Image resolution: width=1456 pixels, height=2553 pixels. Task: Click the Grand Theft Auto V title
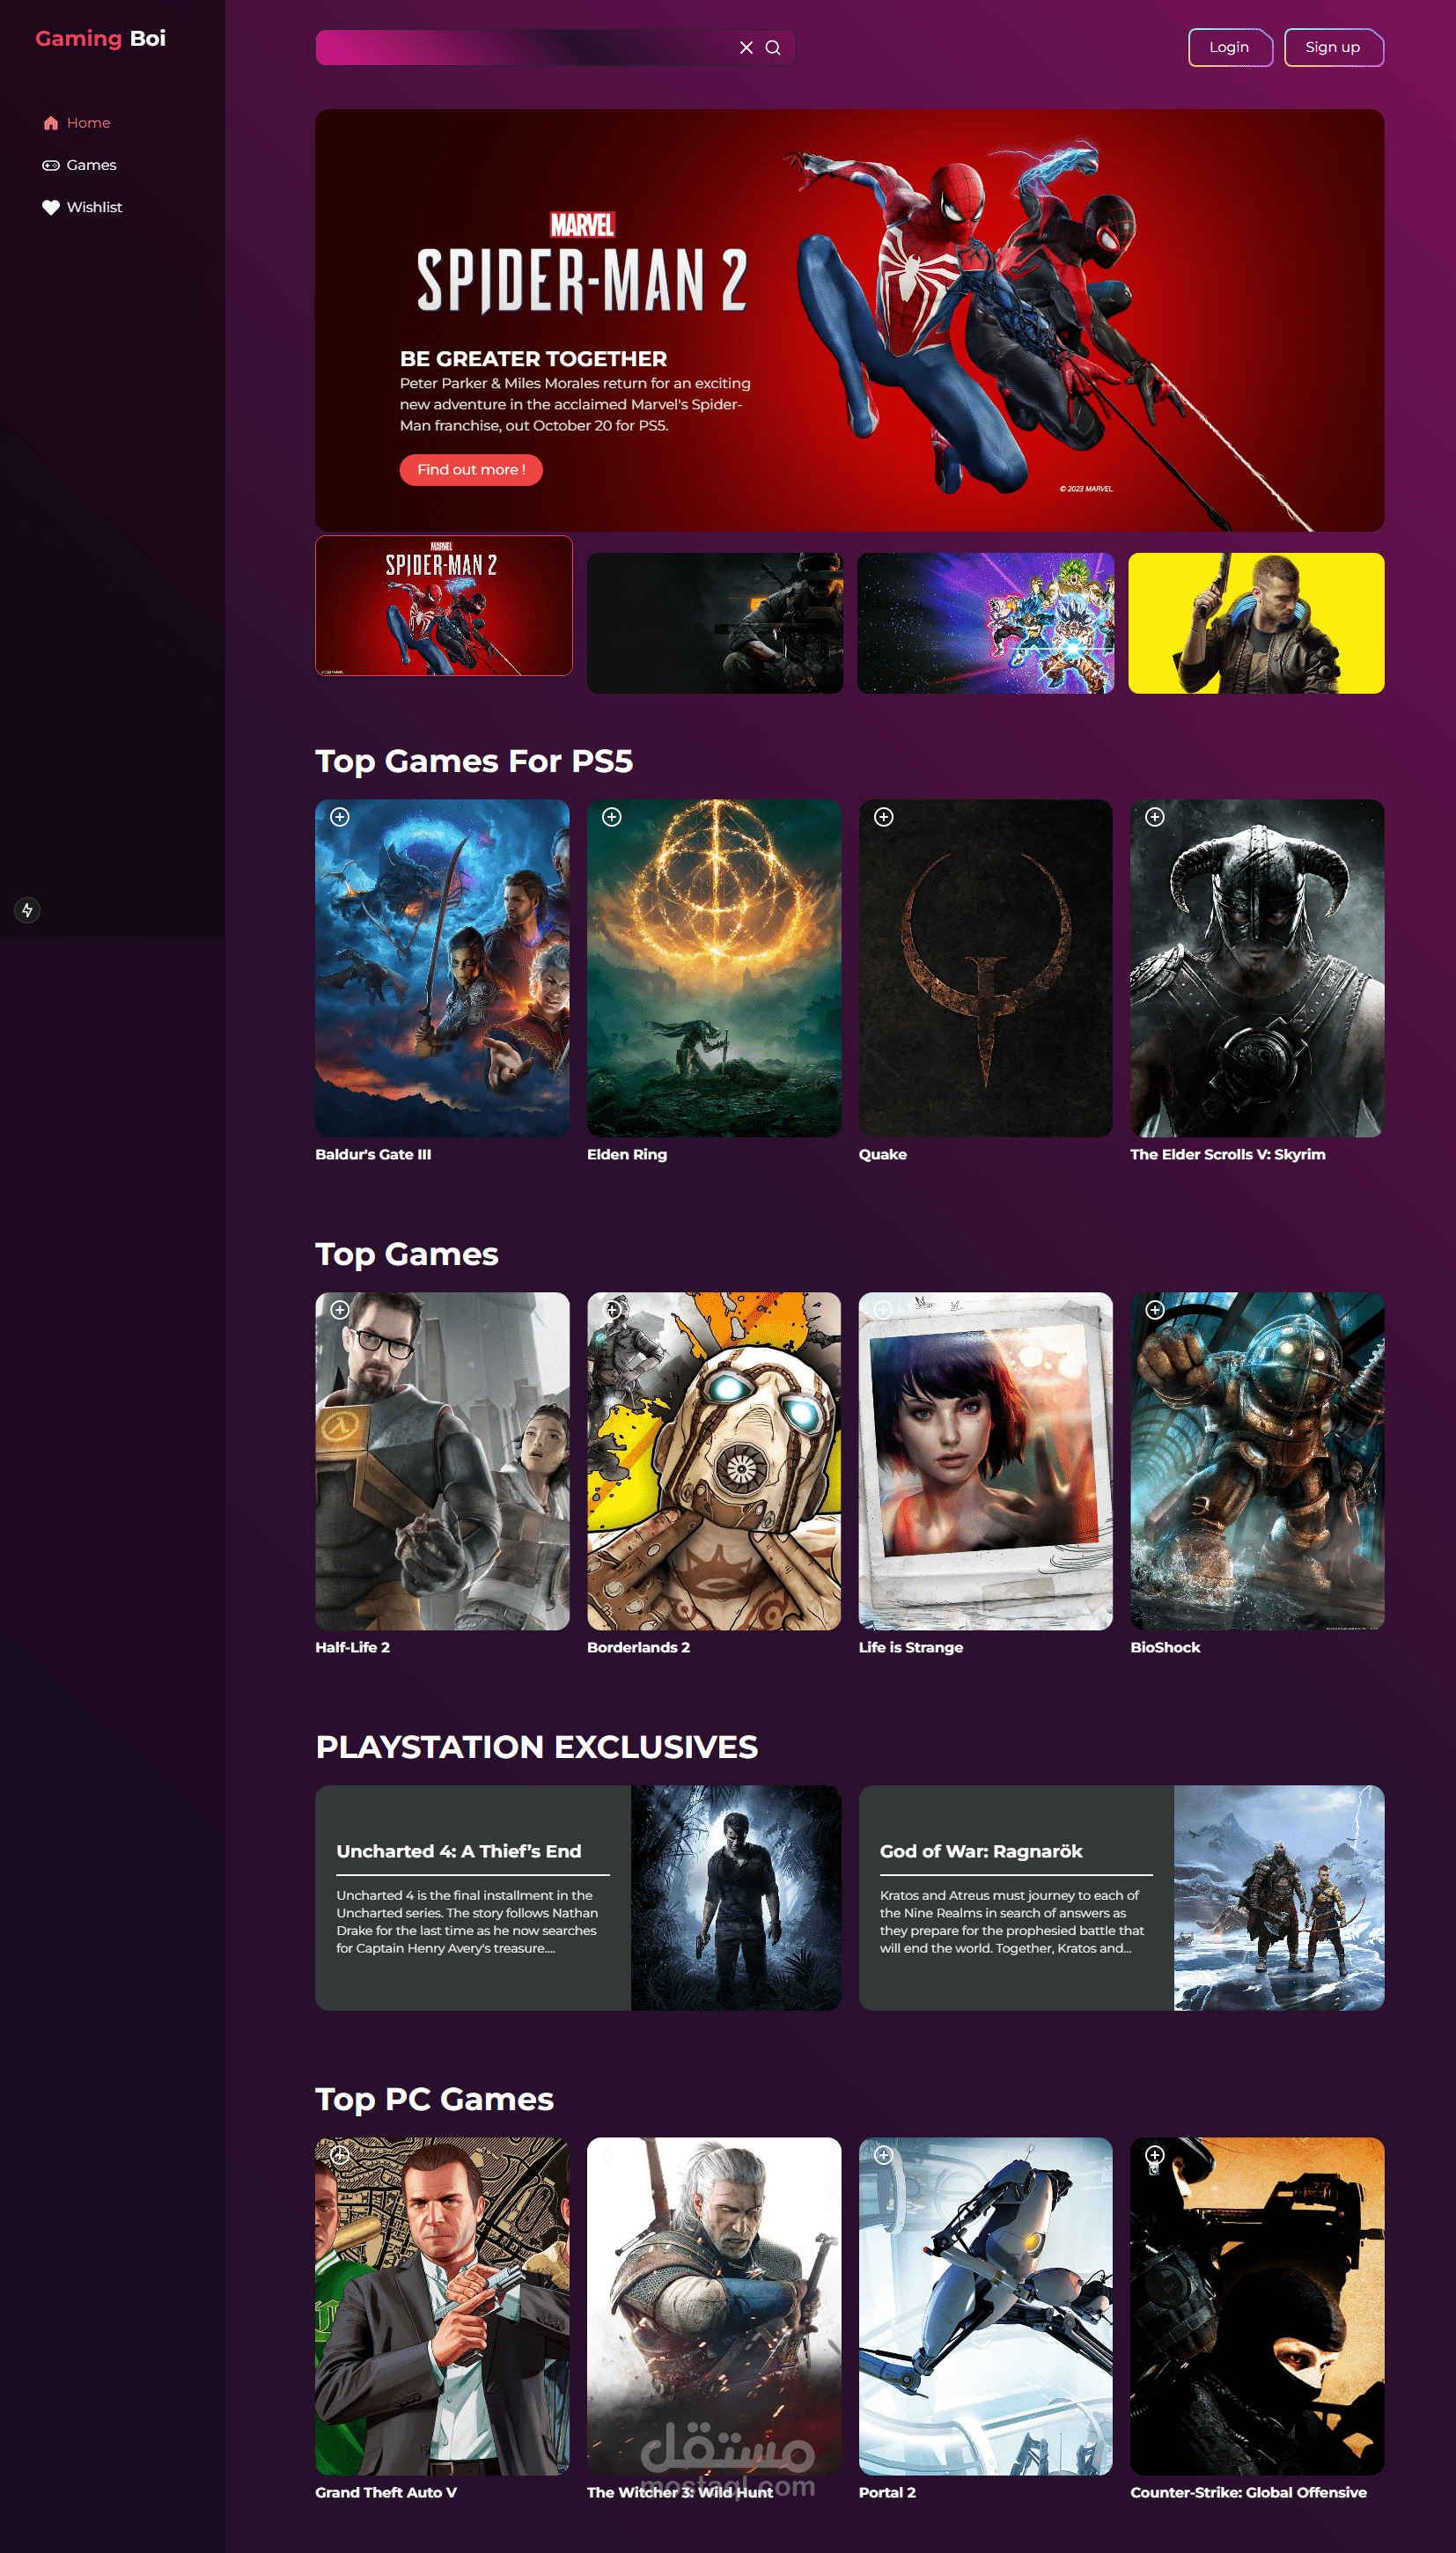(x=386, y=2492)
